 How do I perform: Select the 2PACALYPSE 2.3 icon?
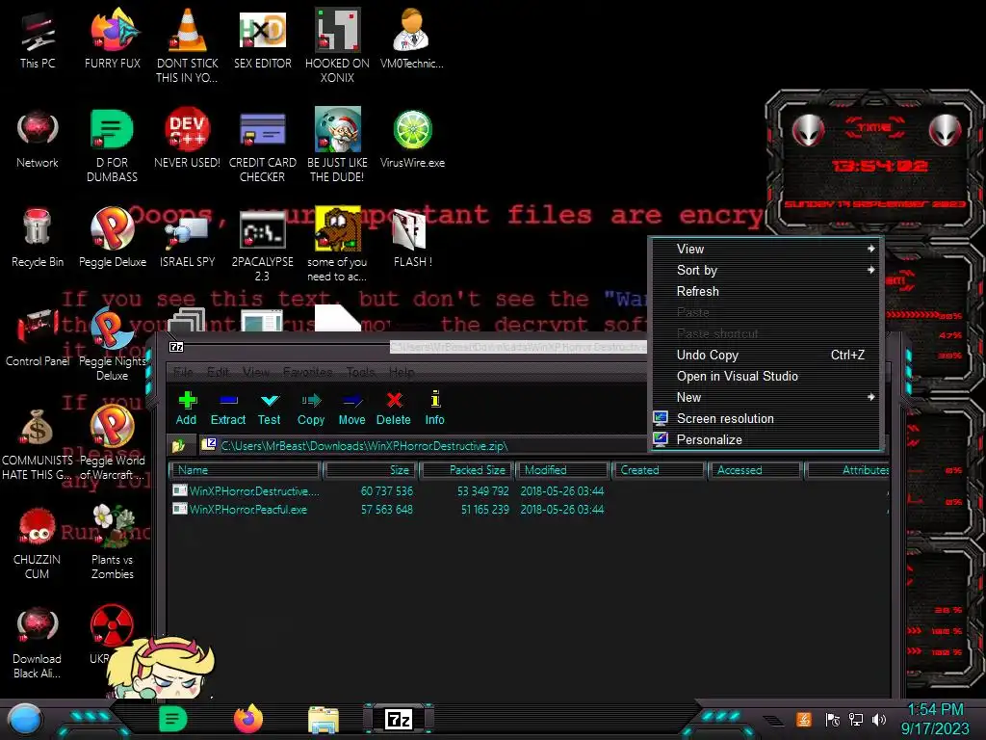(x=262, y=246)
